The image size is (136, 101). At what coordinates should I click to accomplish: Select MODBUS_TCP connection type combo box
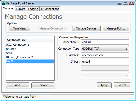pyautogui.click(x=105, y=49)
